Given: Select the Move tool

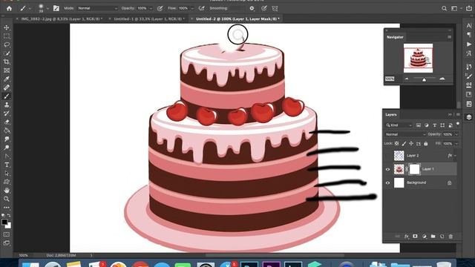Looking at the screenshot, I should (7, 27).
